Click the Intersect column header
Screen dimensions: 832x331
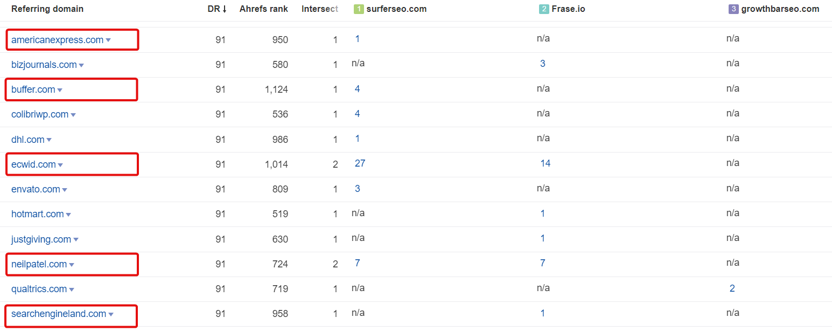[x=320, y=9]
